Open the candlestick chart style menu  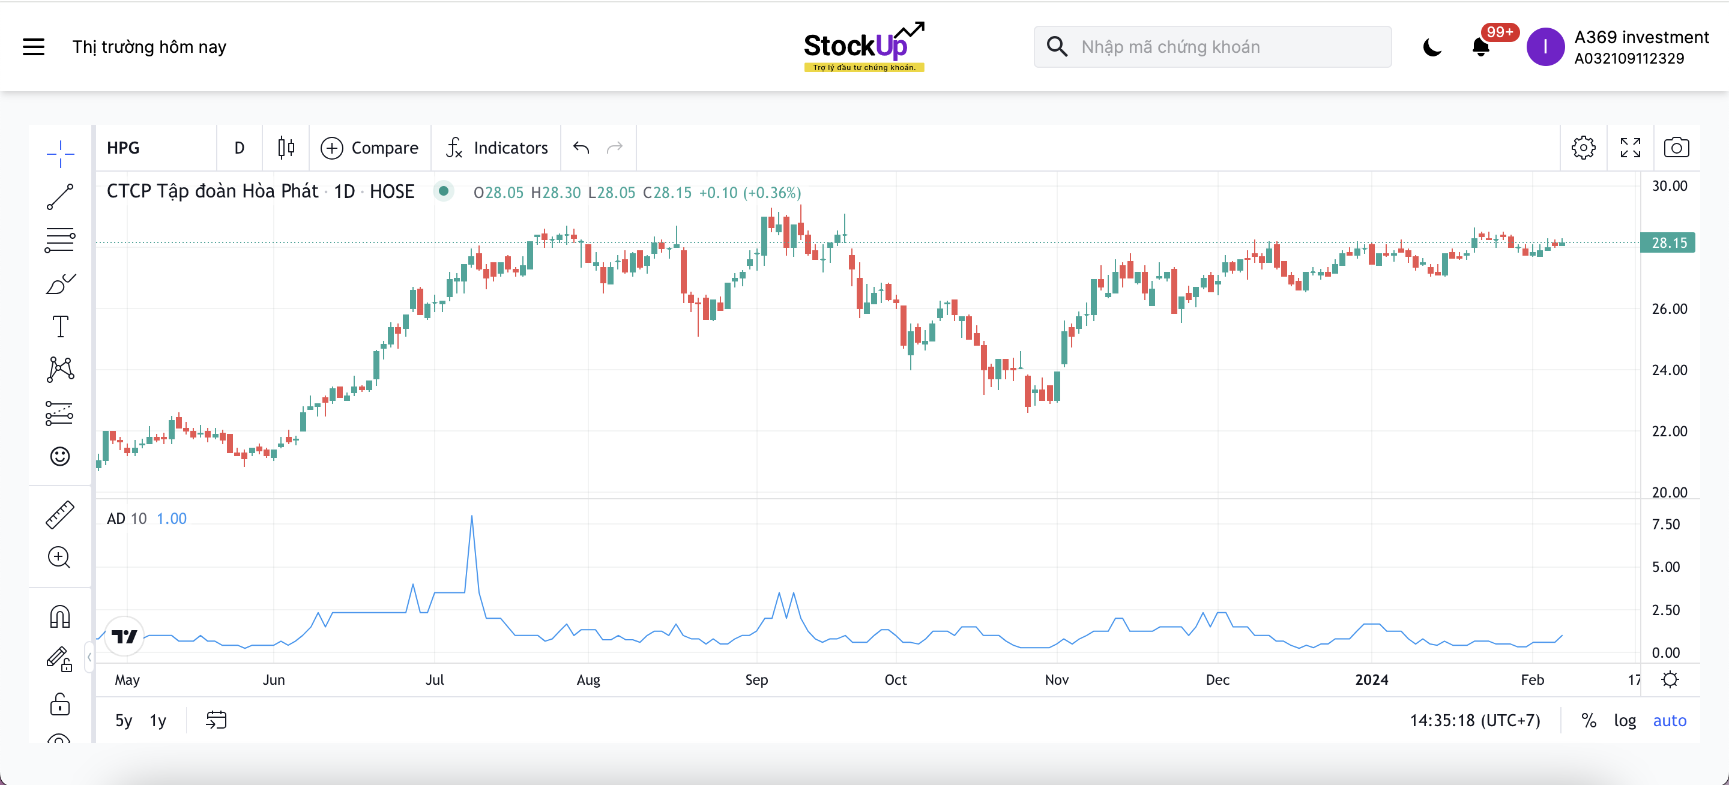point(286,148)
